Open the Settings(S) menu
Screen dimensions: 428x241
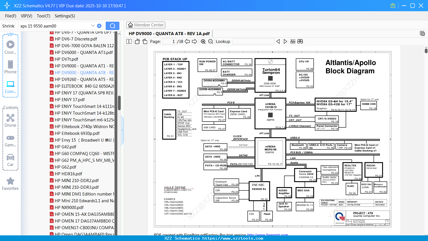(x=65, y=16)
